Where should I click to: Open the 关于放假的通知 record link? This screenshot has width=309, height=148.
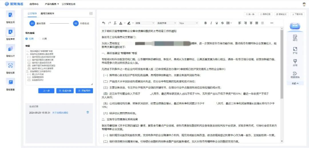(x=60, y=113)
